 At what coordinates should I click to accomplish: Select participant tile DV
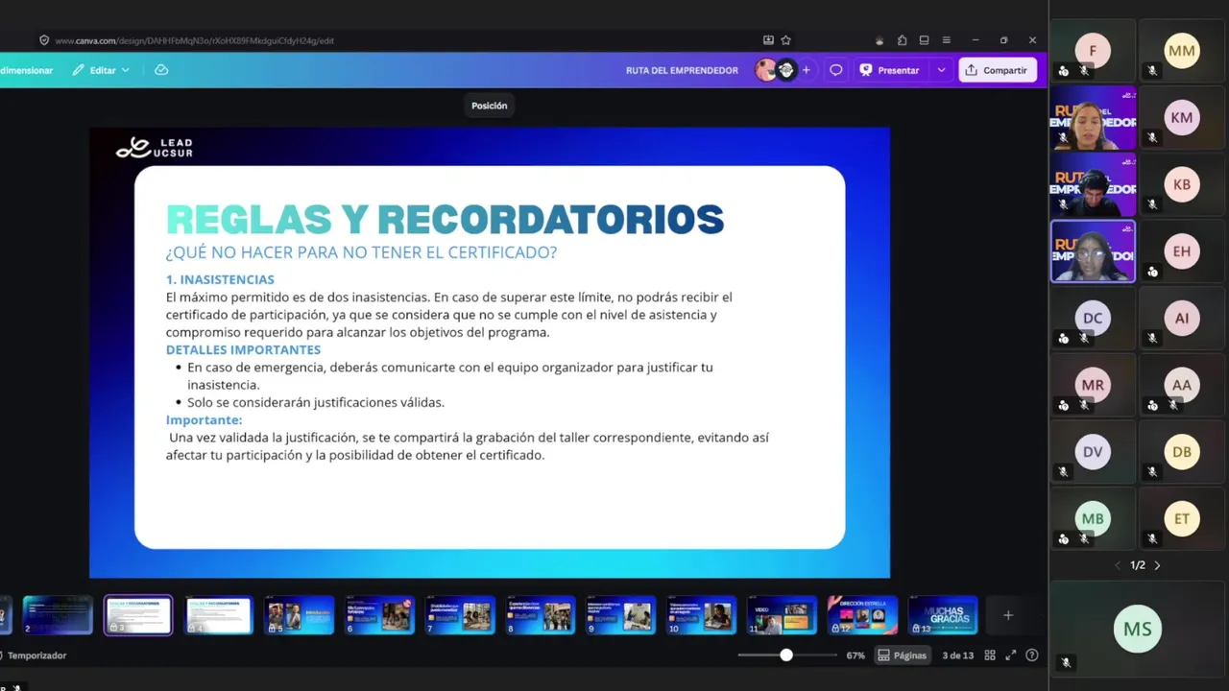tap(1093, 452)
